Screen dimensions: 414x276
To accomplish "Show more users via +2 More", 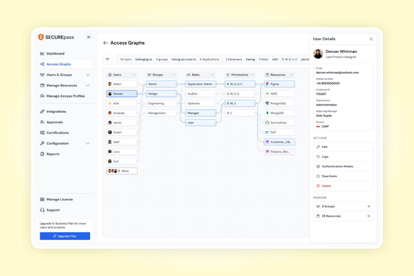I will pos(122,171).
